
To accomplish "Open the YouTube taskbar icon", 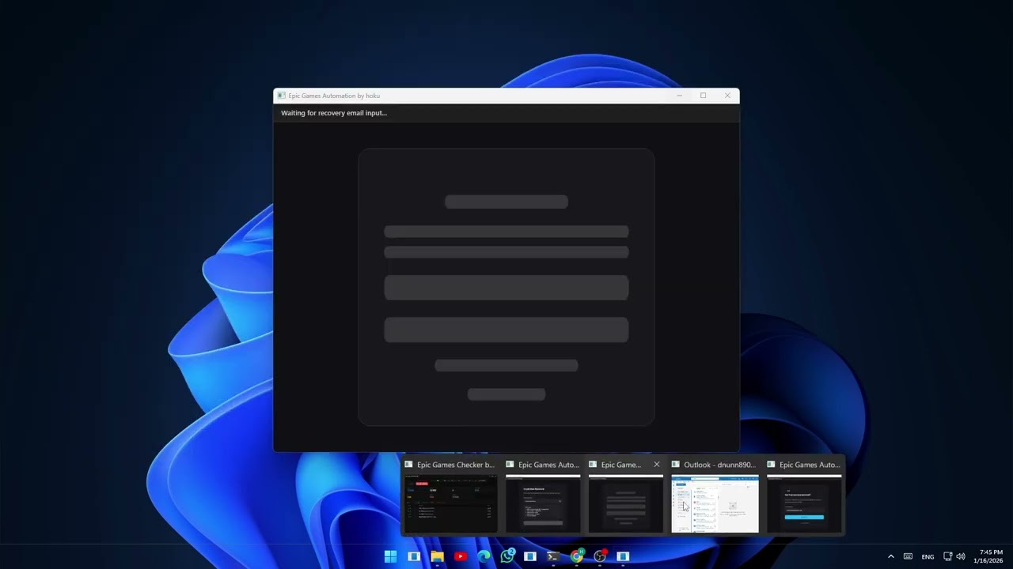I will pos(460,556).
